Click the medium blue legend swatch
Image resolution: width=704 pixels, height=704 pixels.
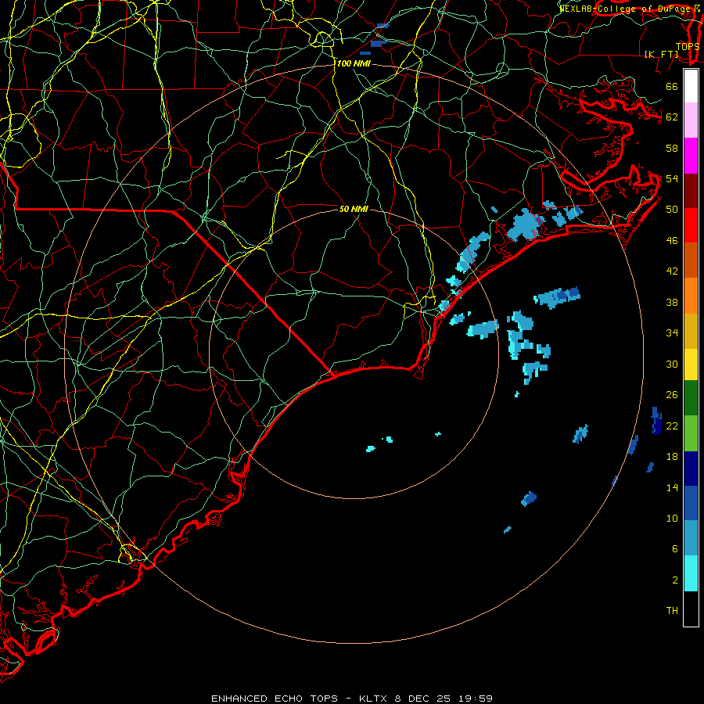pos(691,503)
